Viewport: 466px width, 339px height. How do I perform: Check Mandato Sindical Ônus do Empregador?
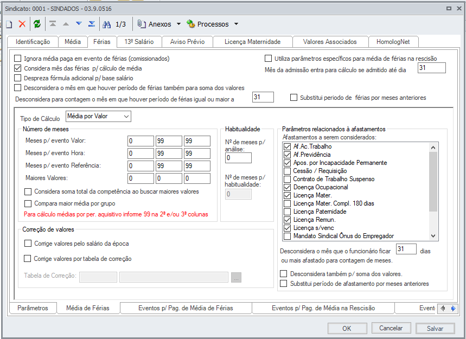pyautogui.click(x=287, y=236)
